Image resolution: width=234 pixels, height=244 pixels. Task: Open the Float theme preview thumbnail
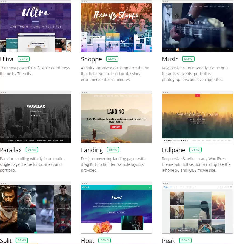tap(116, 209)
